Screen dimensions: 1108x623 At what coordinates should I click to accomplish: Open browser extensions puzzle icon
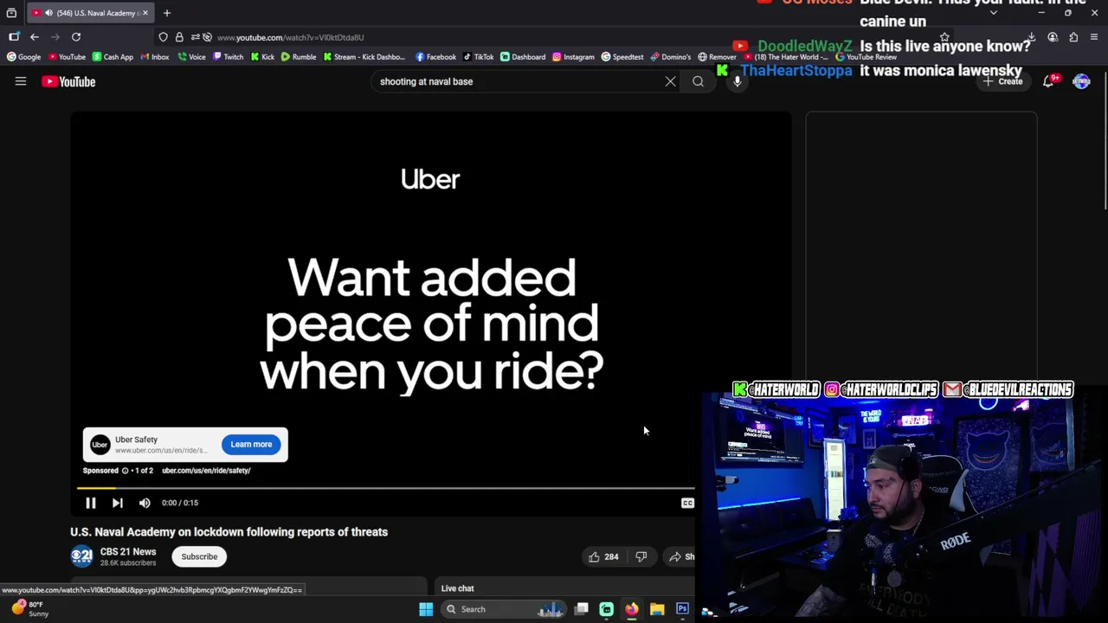point(1073,37)
